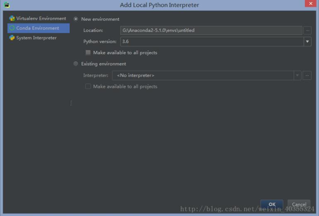The width and height of the screenshot is (319, 216).
Task: Click the Cancel button
Action: pyautogui.click(x=299, y=204)
